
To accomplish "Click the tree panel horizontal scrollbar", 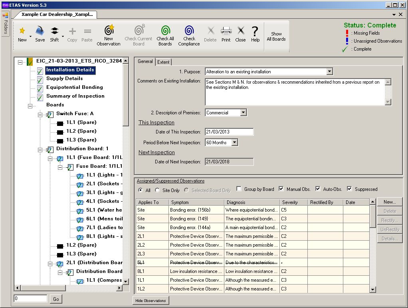I will pyautogui.click(x=68, y=288).
